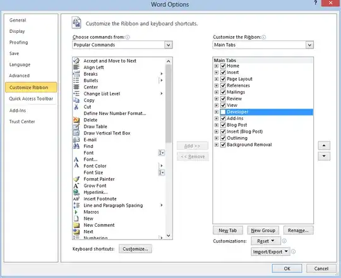Click the Grow Font icon

click(76, 186)
